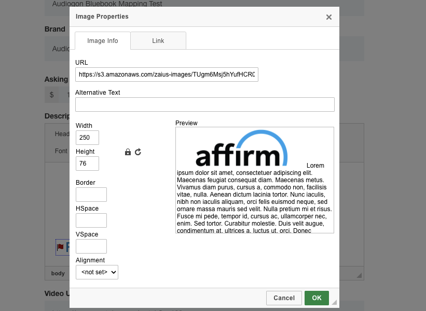Click the affirm logo in the preview
The width and height of the screenshot is (426, 311).
(241, 148)
